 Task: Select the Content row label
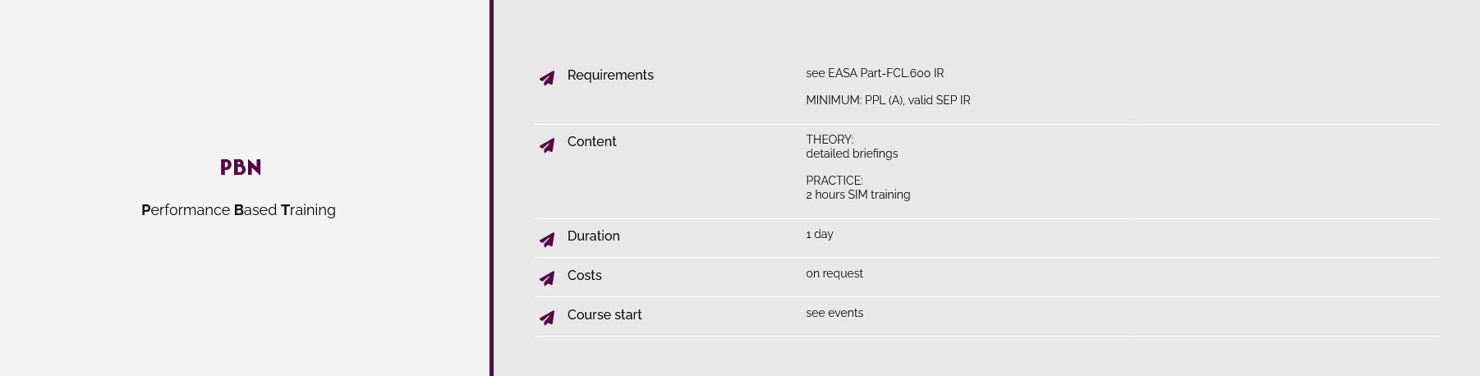tap(591, 141)
